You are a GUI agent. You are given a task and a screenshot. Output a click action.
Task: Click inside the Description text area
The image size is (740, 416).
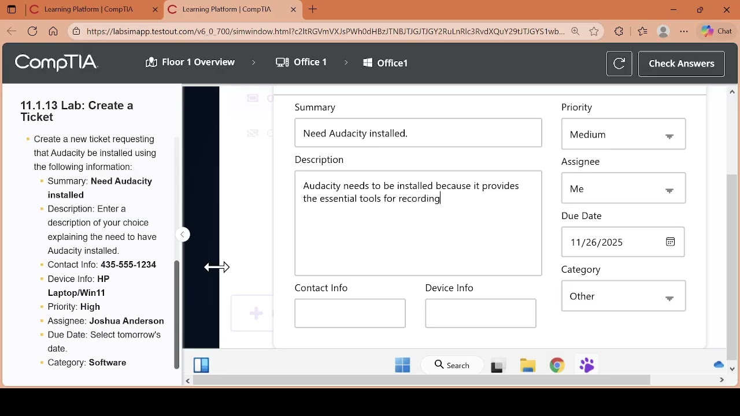click(x=418, y=223)
